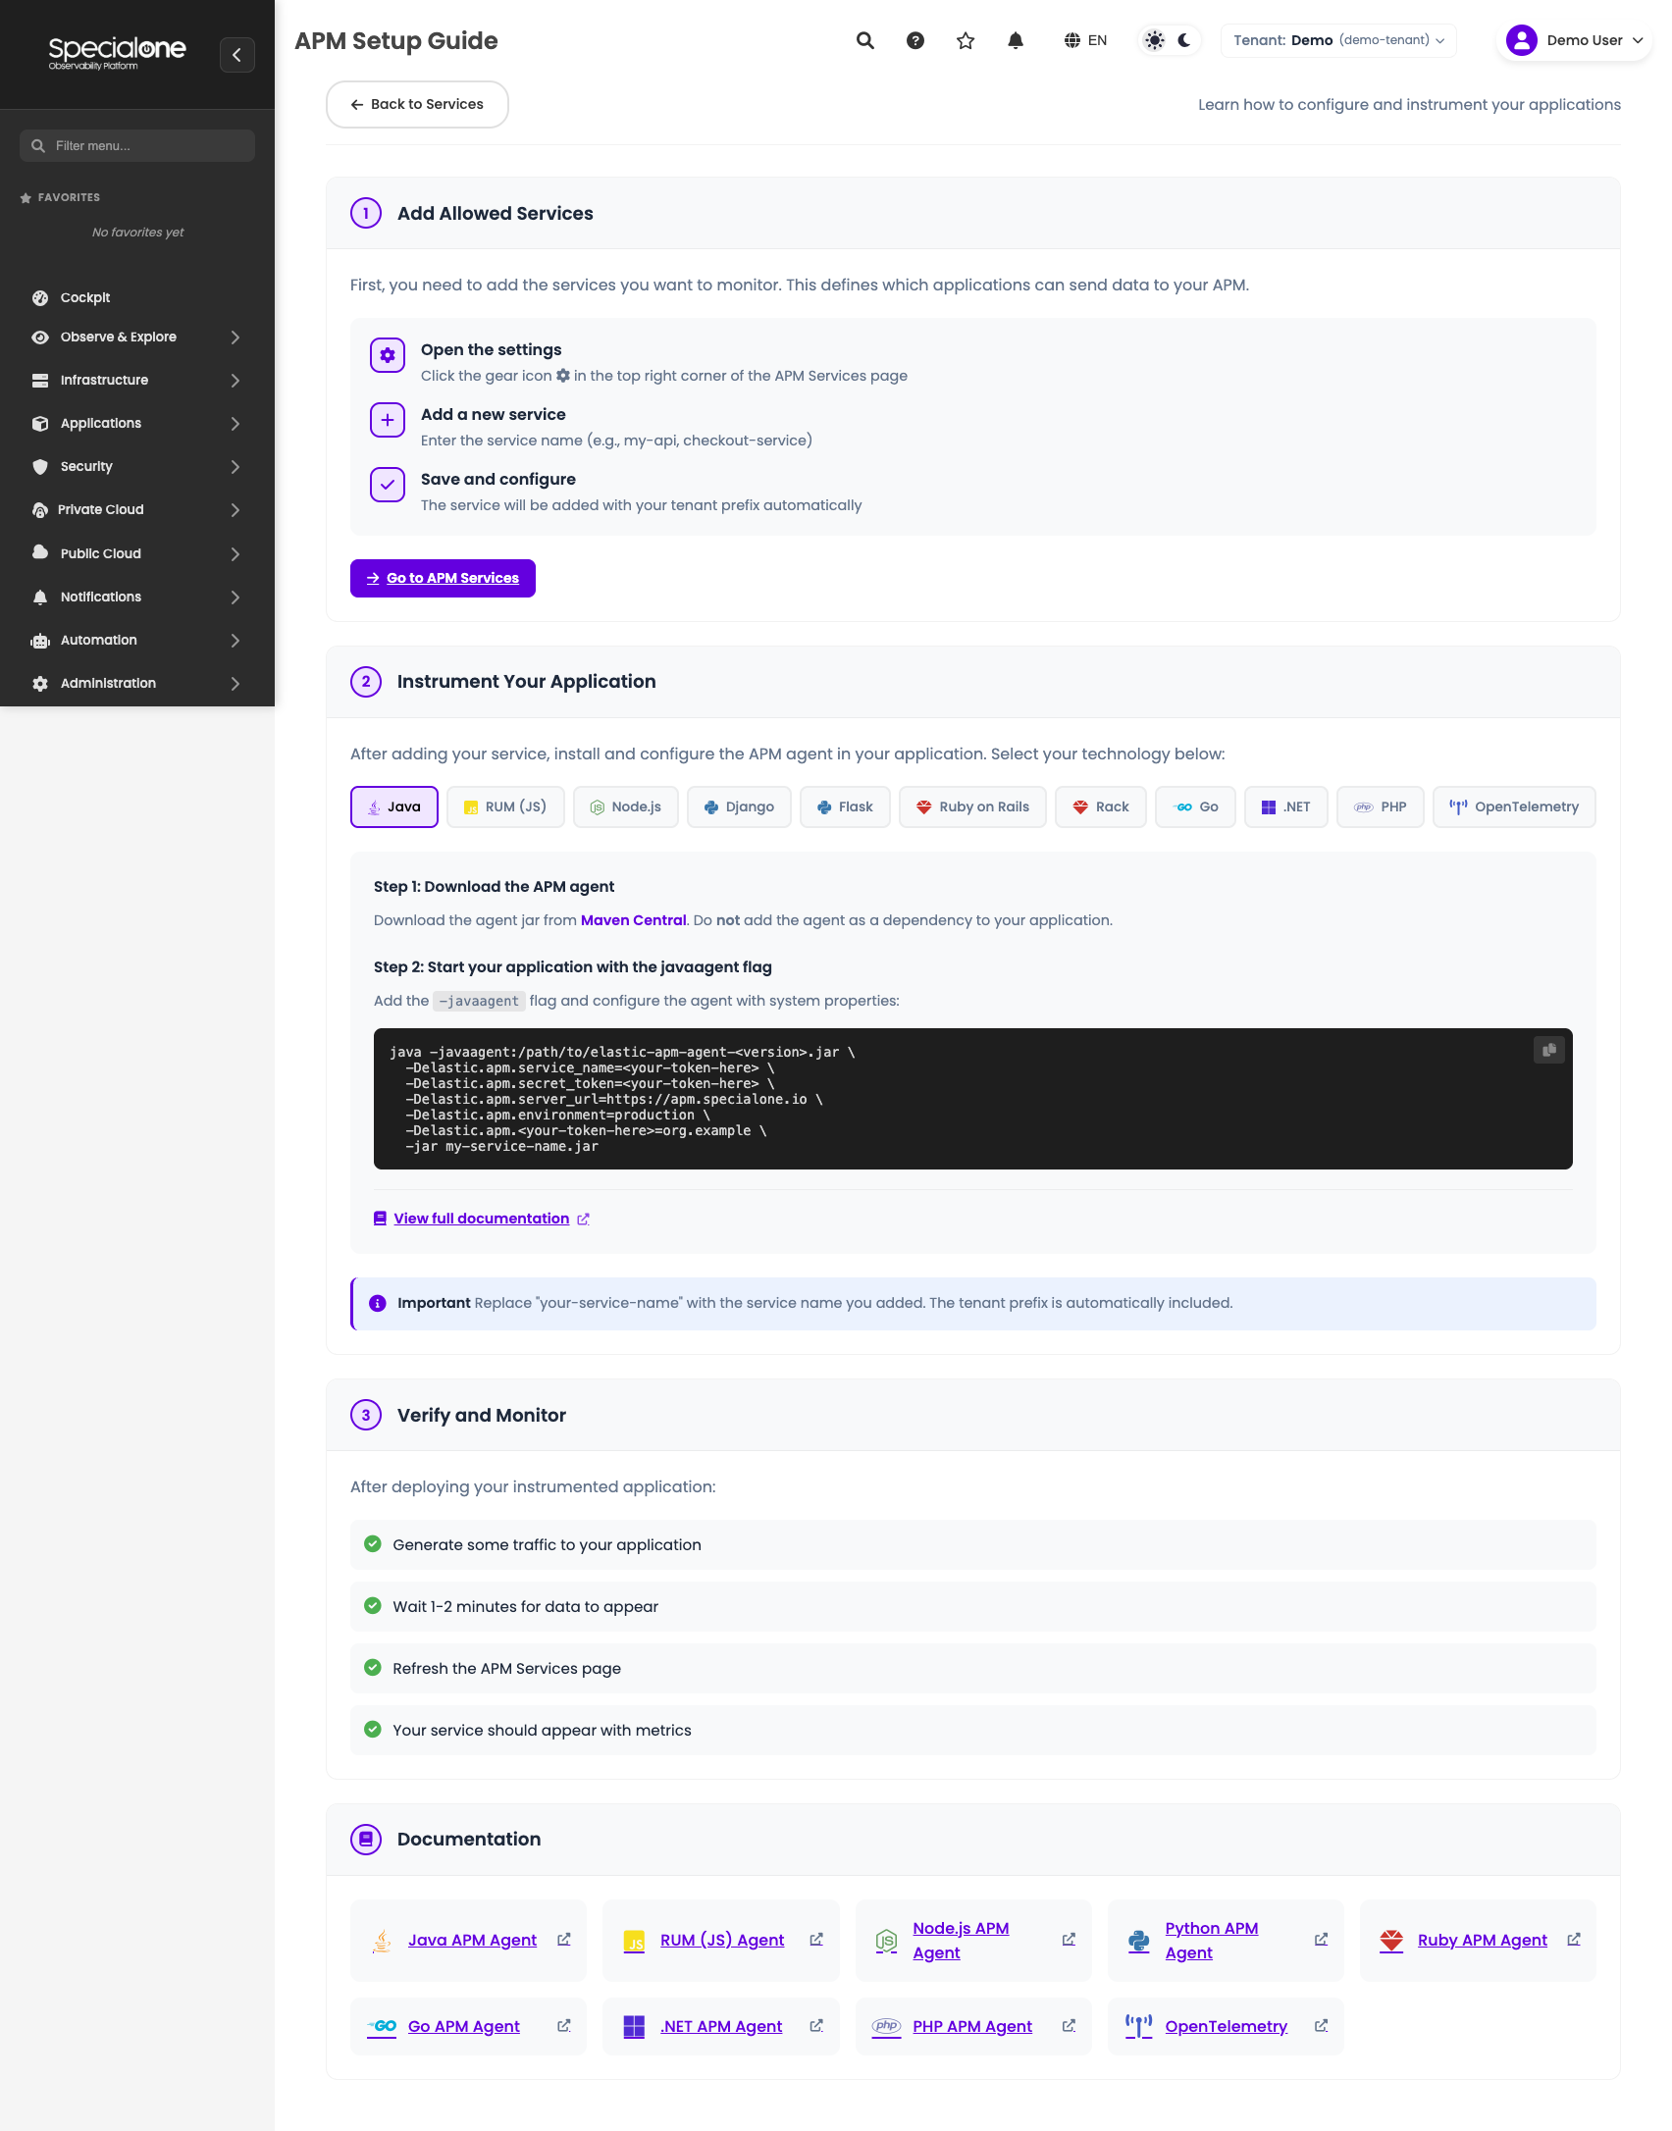This screenshot has height=2131, width=1672.
Task: Switch to dark theme moon icon
Action: (1184, 40)
